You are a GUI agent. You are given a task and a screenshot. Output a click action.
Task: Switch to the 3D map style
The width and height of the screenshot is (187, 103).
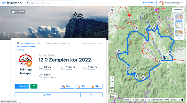point(179,34)
